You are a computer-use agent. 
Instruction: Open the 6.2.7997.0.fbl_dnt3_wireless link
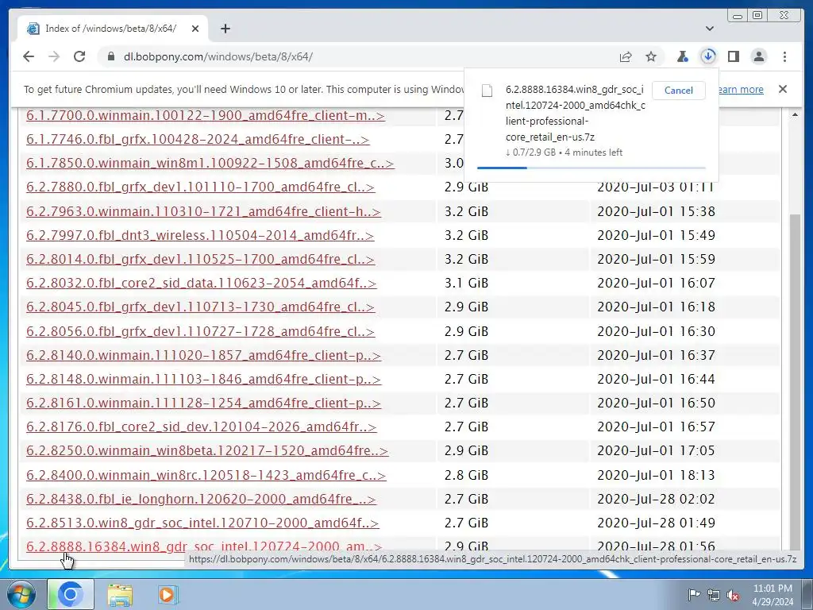click(199, 235)
